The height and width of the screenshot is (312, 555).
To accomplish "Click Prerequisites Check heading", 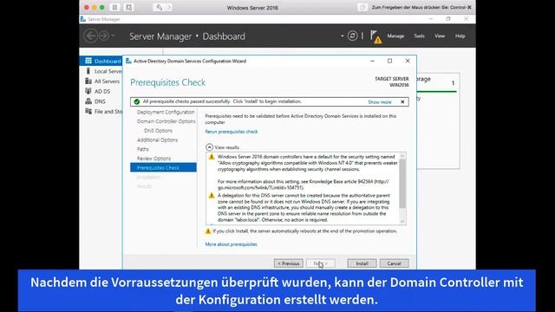I will point(167,82).
